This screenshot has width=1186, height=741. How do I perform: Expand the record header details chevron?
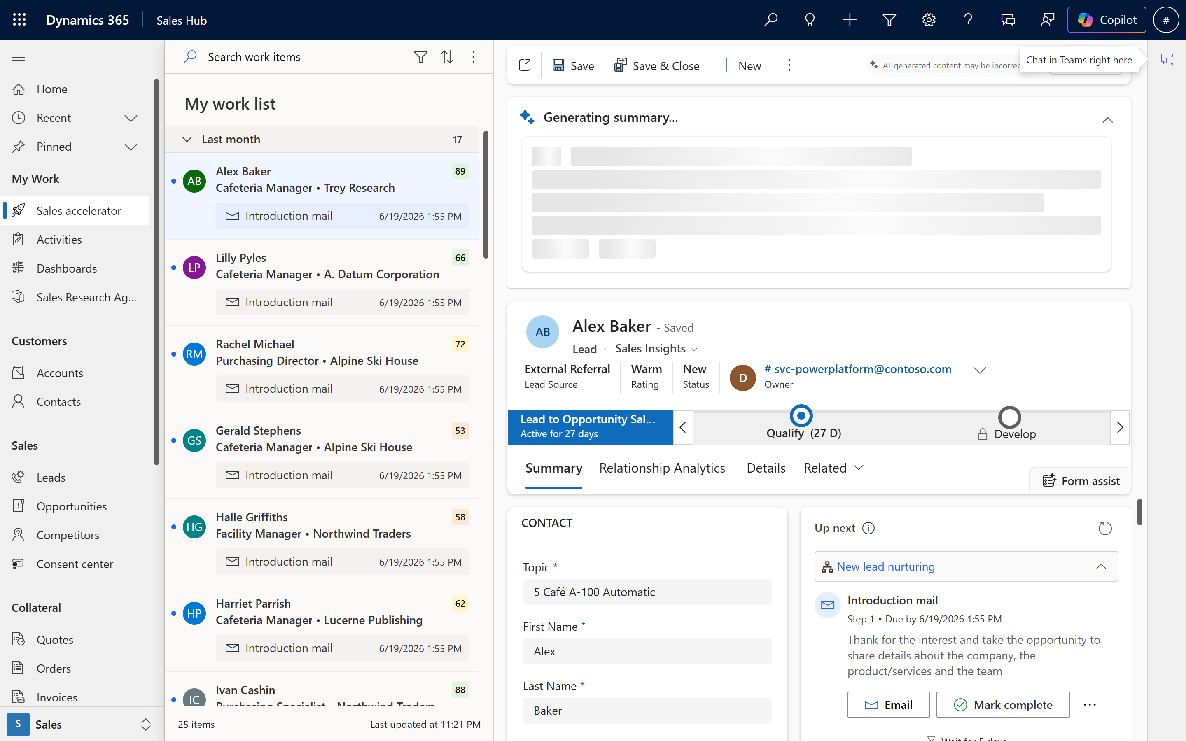(x=980, y=370)
